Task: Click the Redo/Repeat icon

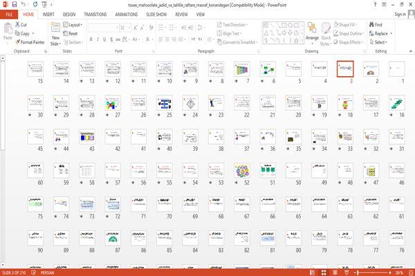Action: [35, 5]
